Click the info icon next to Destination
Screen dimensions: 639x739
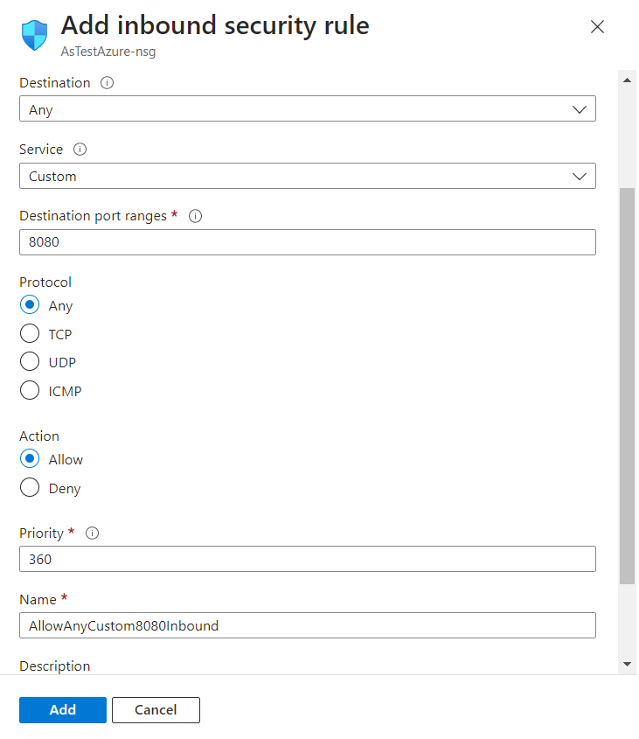pyautogui.click(x=108, y=83)
